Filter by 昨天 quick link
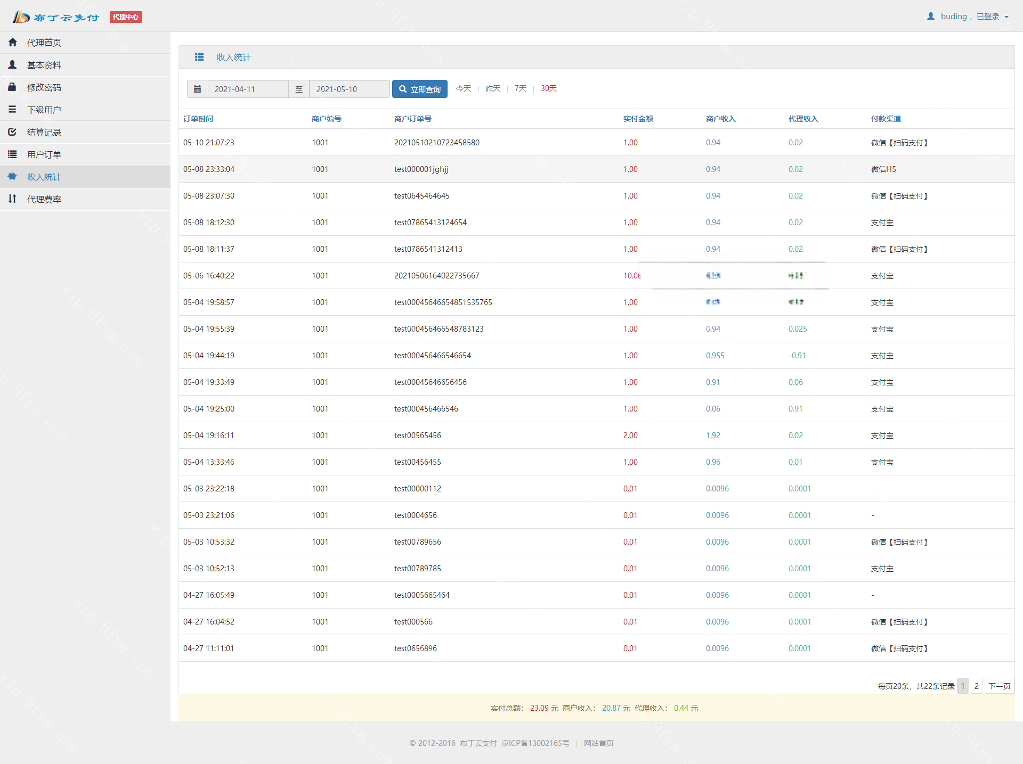The image size is (1023, 764). [x=493, y=88]
